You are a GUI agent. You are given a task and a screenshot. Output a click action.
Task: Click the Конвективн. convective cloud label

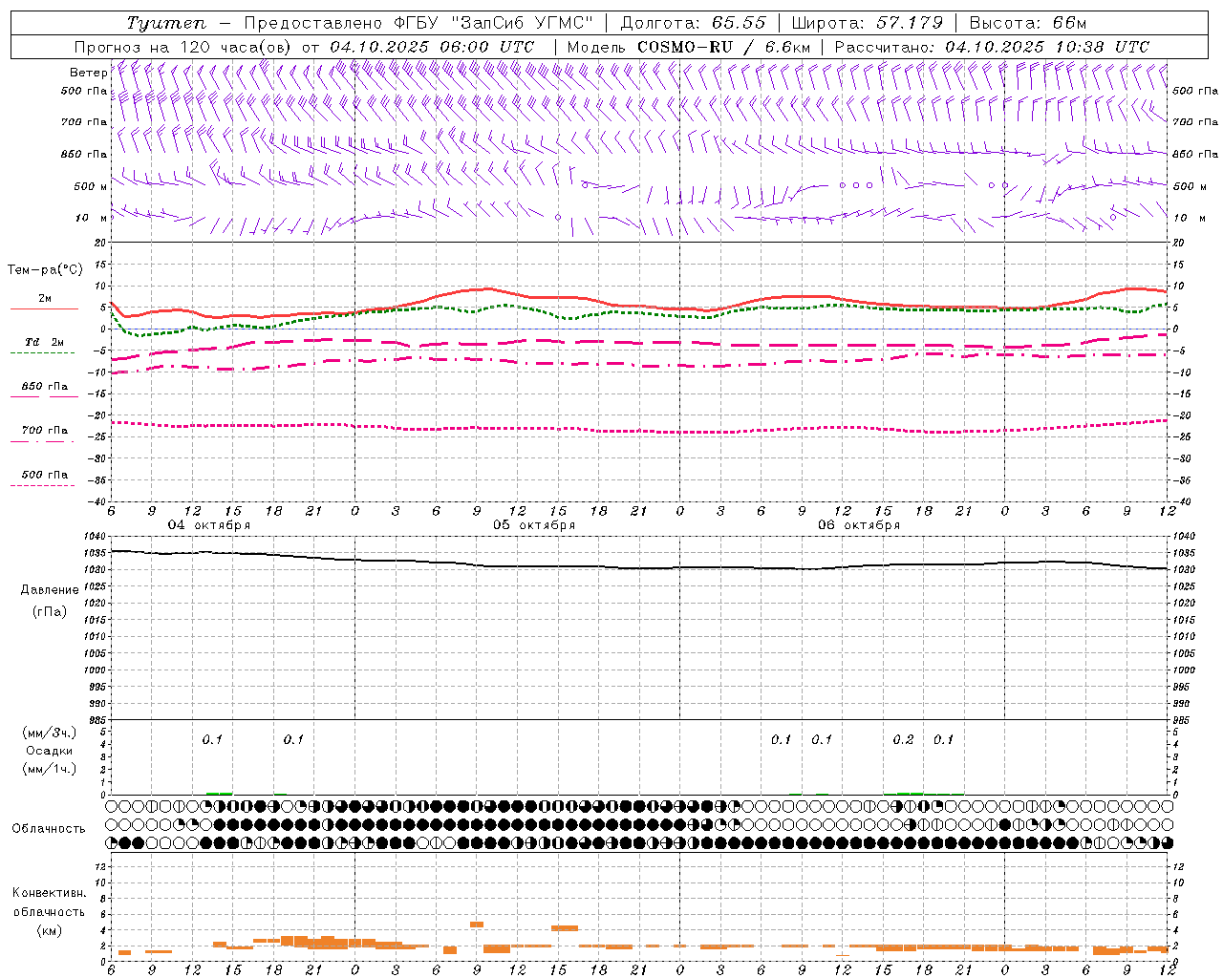coord(50,893)
